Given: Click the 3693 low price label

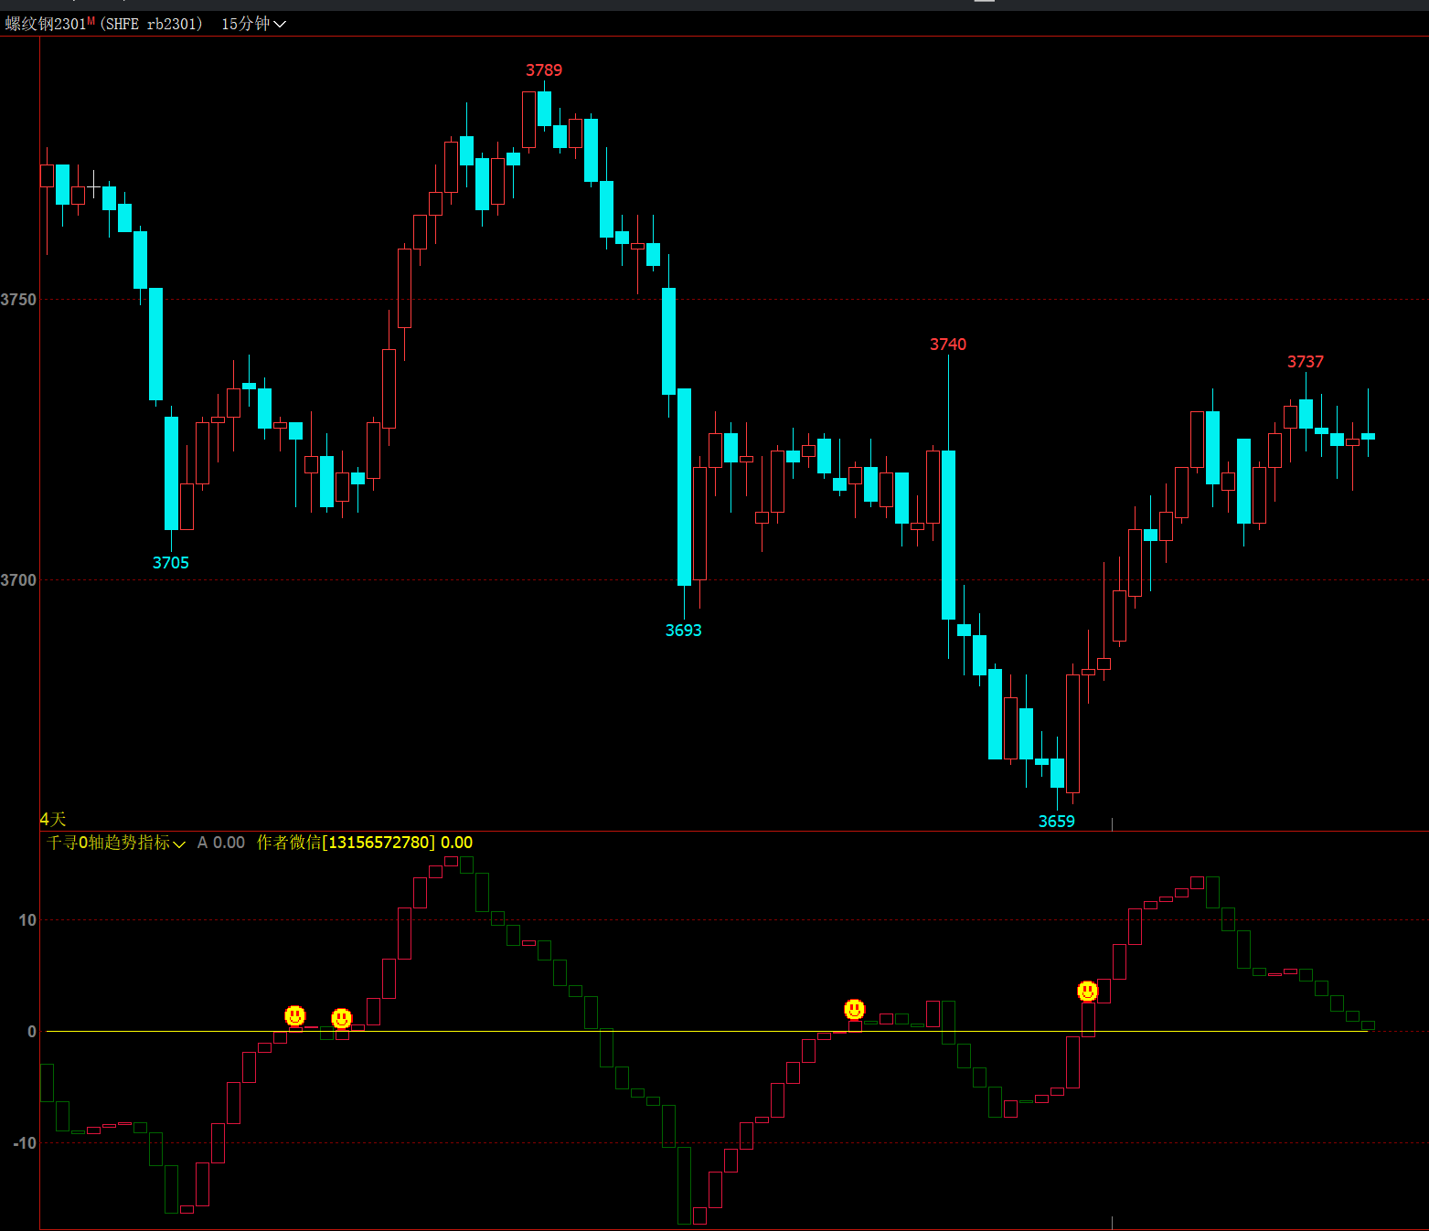Looking at the screenshot, I should click(x=684, y=631).
